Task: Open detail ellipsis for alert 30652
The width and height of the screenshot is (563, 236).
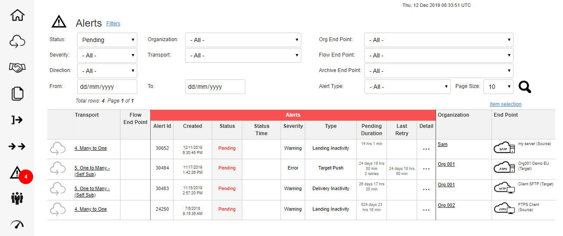Action: 426,149
